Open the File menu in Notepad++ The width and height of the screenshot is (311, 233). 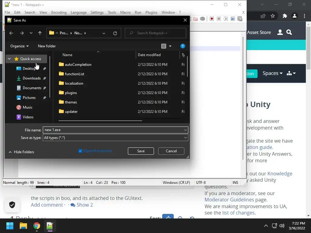point(7,12)
